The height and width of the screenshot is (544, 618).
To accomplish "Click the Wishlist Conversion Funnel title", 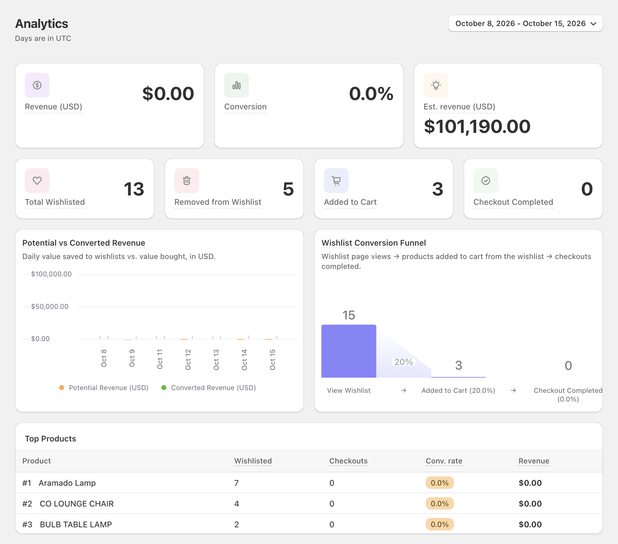I will (x=374, y=243).
